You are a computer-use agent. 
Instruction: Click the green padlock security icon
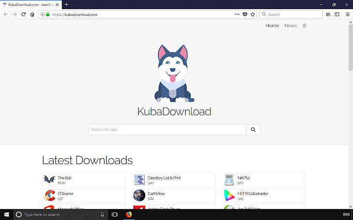(47, 14)
